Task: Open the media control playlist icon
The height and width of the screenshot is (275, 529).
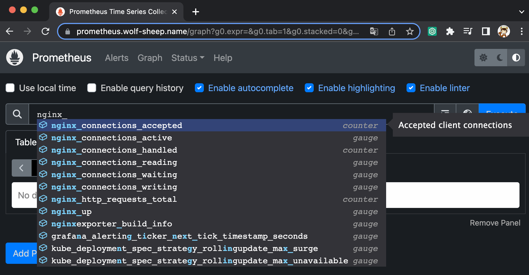Action: [x=468, y=31]
